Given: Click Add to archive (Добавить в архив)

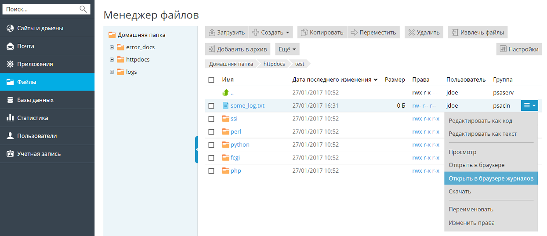Looking at the screenshot, I should [x=238, y=49].
